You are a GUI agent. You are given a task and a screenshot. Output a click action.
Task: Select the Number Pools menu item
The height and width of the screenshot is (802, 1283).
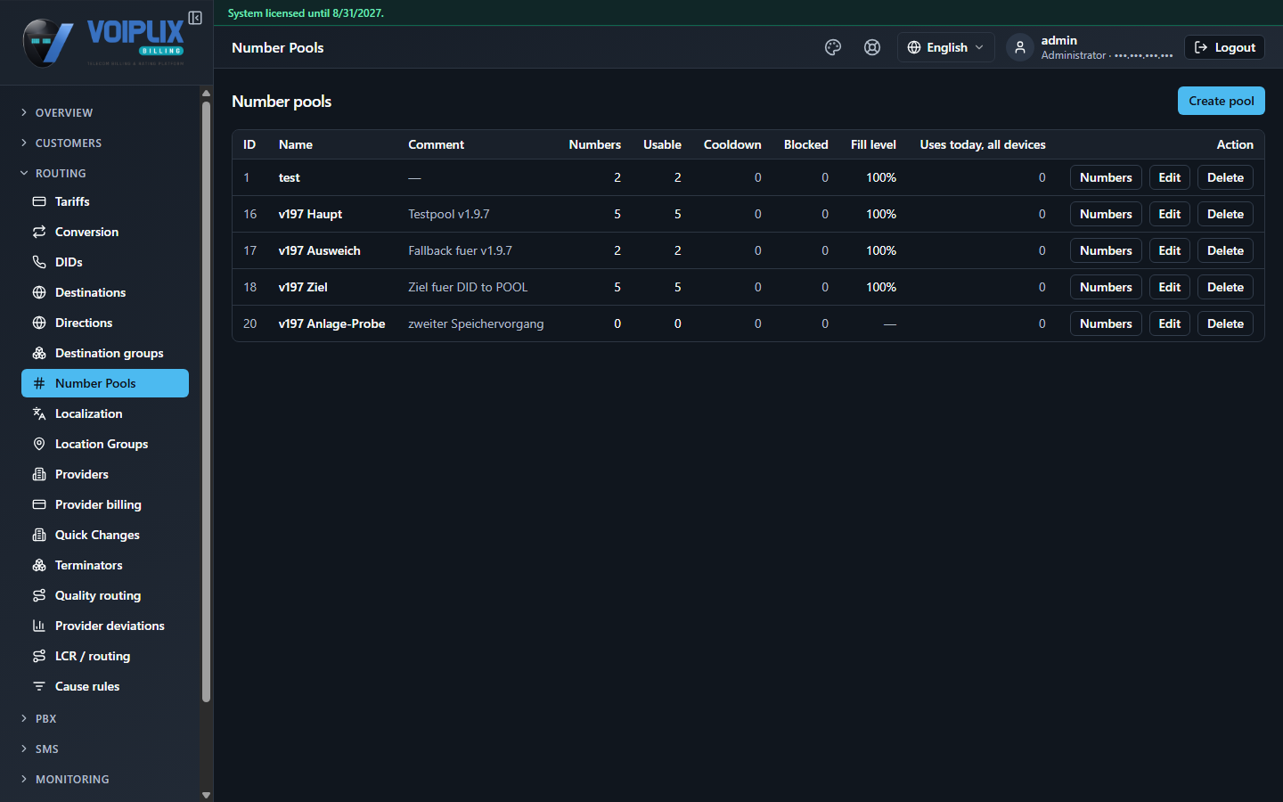[x=105, y=383]
